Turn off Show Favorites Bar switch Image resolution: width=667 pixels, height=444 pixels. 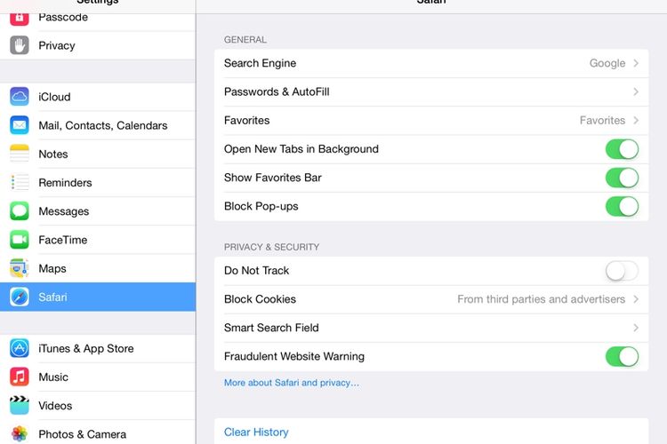coord(622,178)
